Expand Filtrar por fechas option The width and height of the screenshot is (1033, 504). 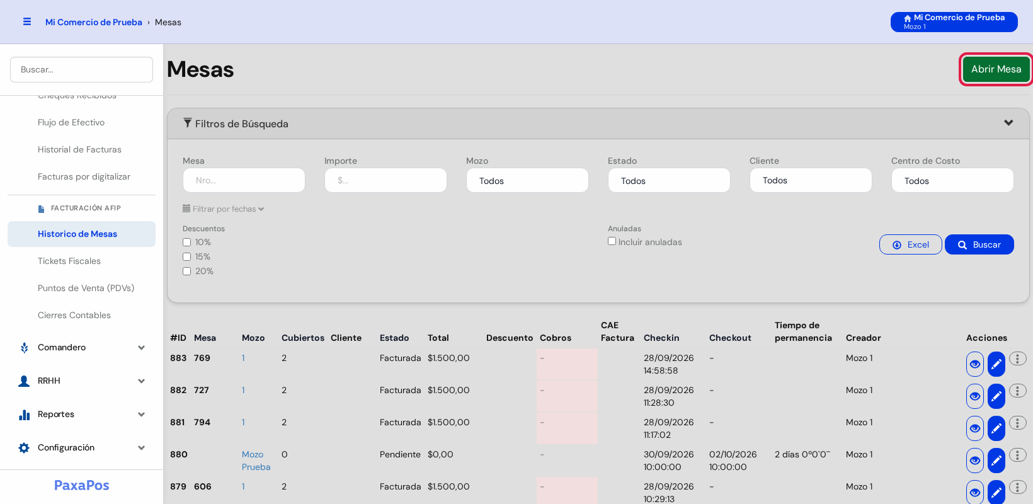click(x=224, y=209)
